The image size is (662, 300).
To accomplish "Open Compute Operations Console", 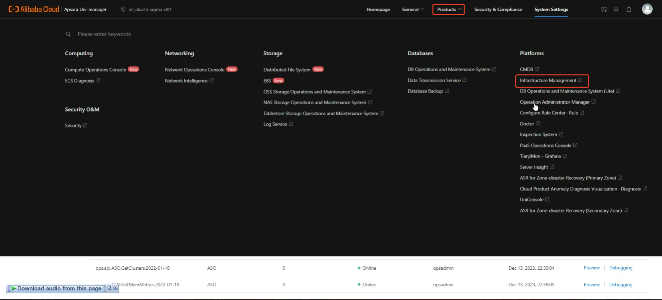I will 95,70.
